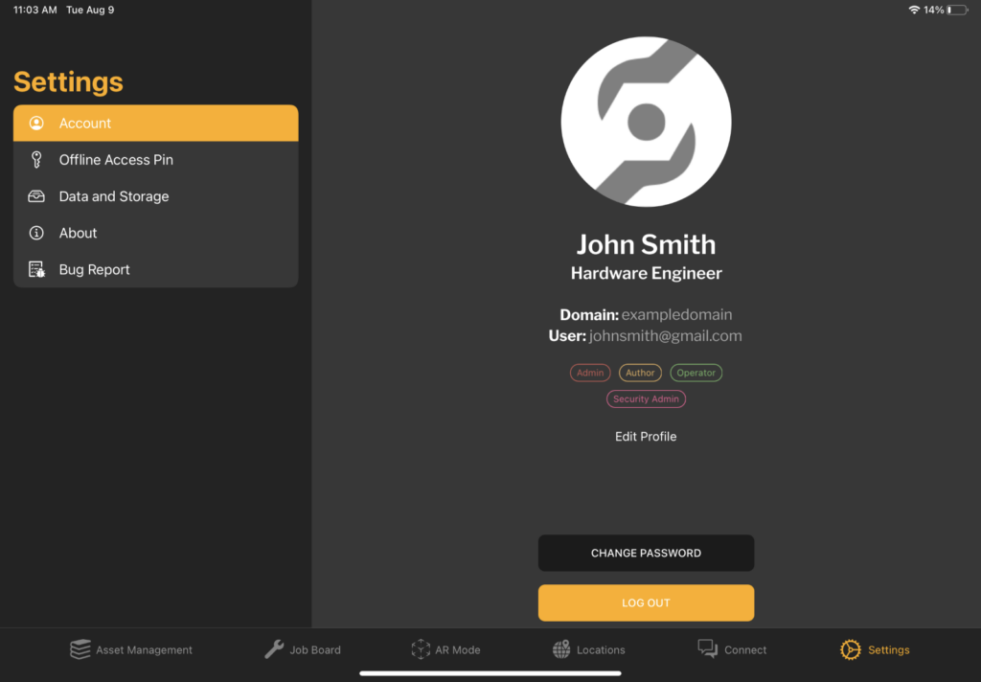
Task: Open Offline Access Pin settings
Action: tap(156, 160)
